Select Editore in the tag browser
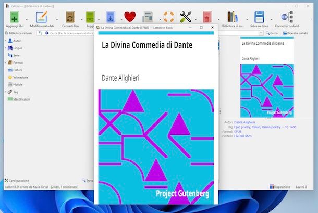 tap(18, 70)
